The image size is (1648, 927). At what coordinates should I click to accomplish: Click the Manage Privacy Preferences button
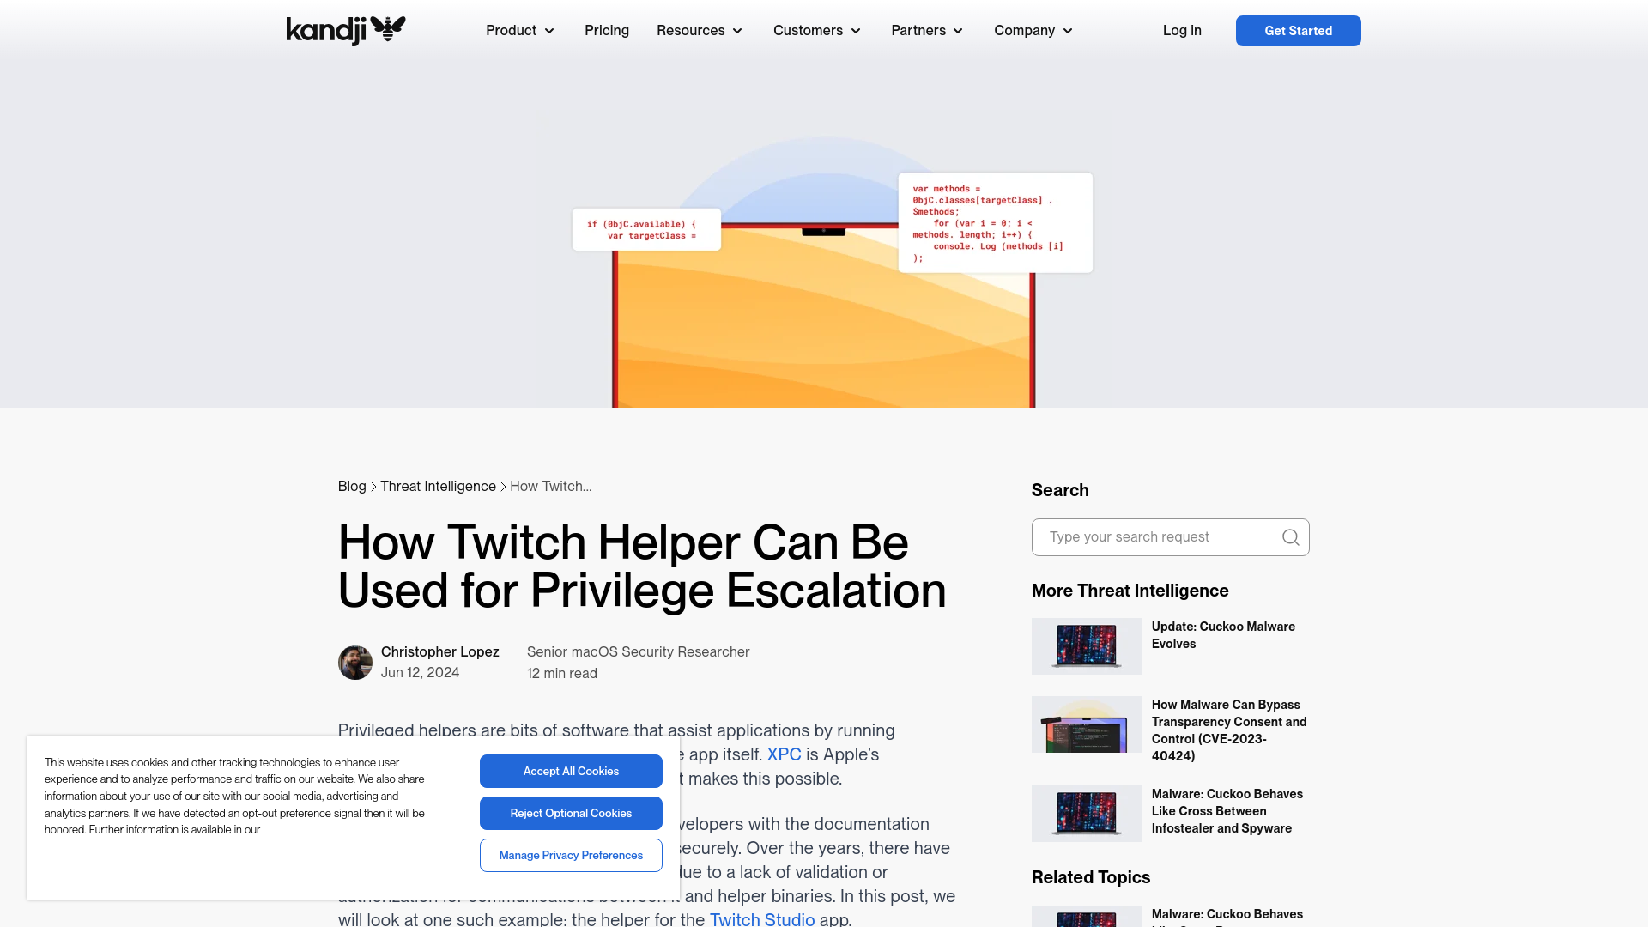[571, 855]
